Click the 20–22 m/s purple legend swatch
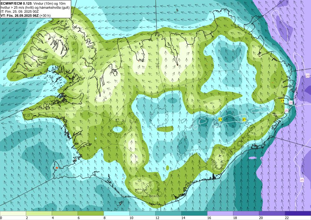This screenshot has height=220, width=311. pyautogui.click(x=272, y=213)
